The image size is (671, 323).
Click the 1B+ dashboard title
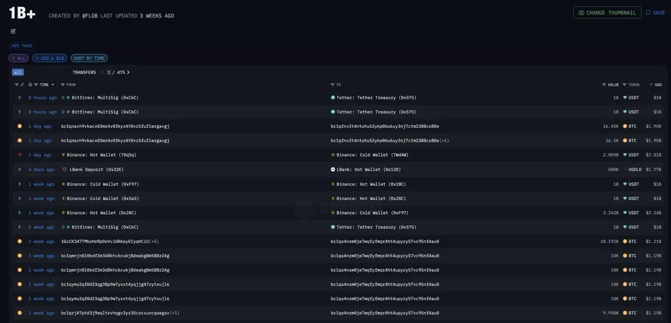coord(22,14)
